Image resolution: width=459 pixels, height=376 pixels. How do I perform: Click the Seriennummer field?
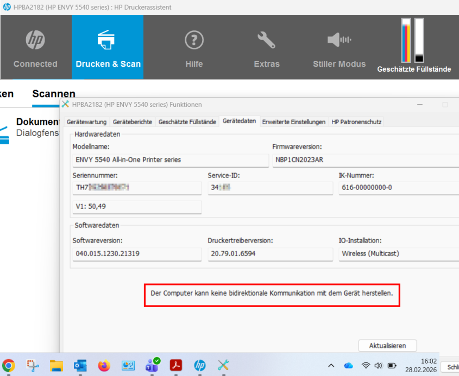137,188
